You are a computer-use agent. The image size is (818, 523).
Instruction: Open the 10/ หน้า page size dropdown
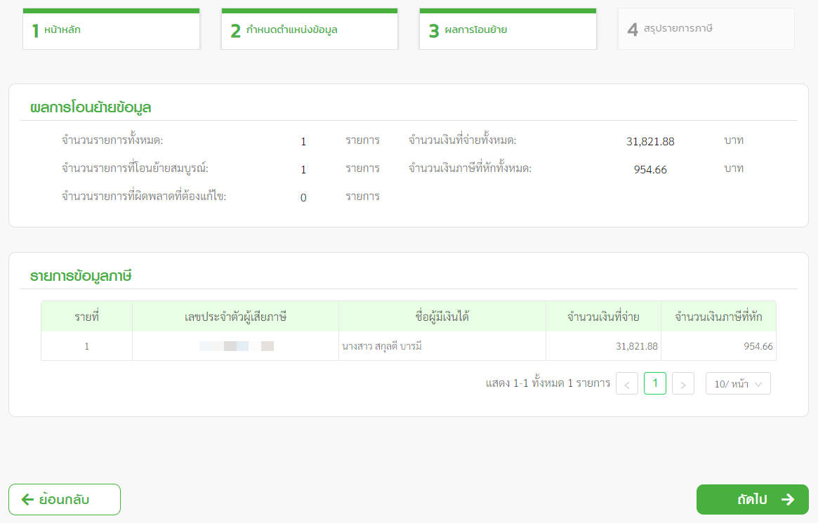click(x=738, y=384)
